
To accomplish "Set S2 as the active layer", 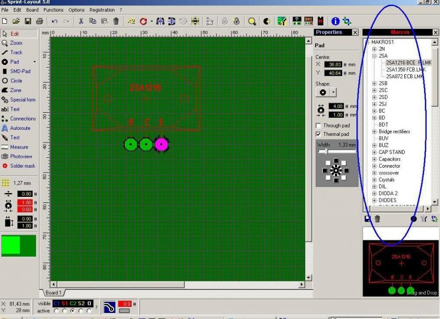I will coord(81,311).
